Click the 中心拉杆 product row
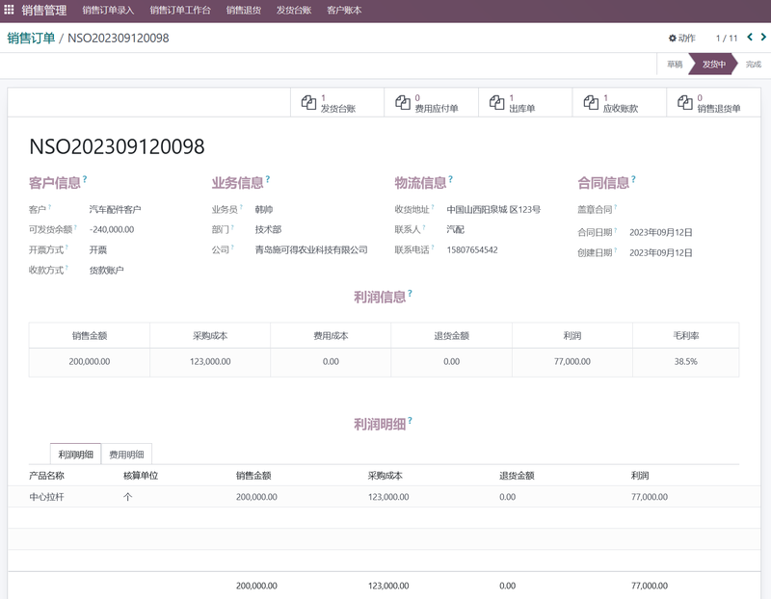The height and width of the screenshot is (599, 771). coord(46,497)
